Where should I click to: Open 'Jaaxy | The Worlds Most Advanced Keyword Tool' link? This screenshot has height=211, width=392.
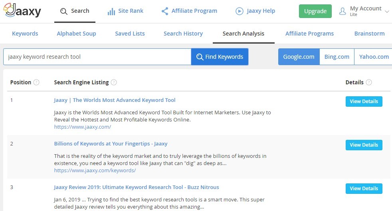coord(115,100)
